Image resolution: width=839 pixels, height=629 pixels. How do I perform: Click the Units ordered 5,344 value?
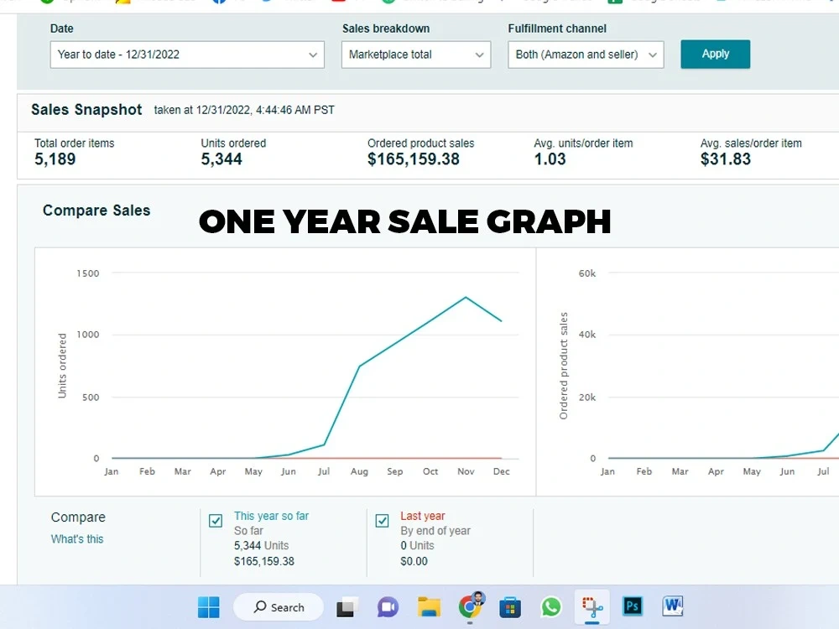(x=221, y=159)
